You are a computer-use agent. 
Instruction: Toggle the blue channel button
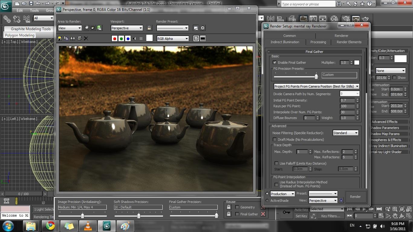[128, 38]
